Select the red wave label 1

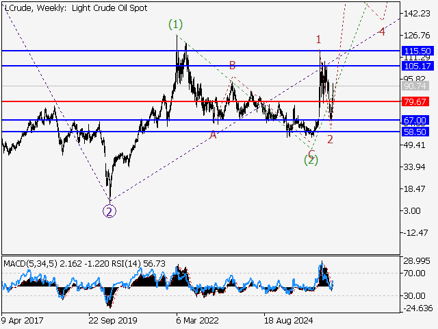[318, 40]
